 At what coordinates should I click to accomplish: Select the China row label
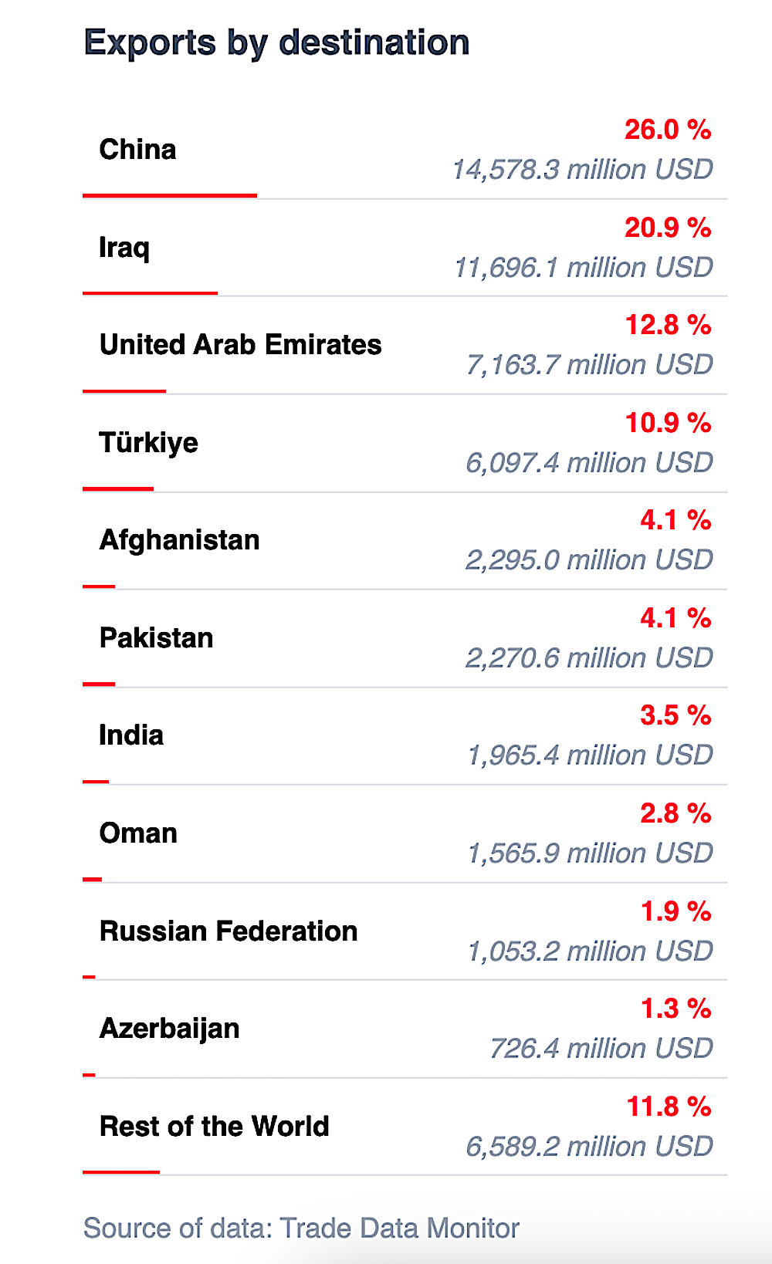[x=138, y=150]
